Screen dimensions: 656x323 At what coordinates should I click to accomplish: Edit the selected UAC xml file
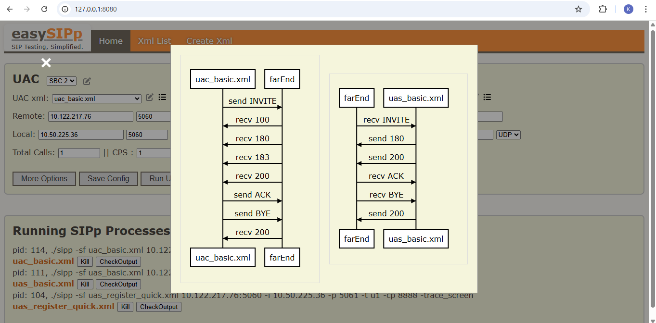click(150, 98)
